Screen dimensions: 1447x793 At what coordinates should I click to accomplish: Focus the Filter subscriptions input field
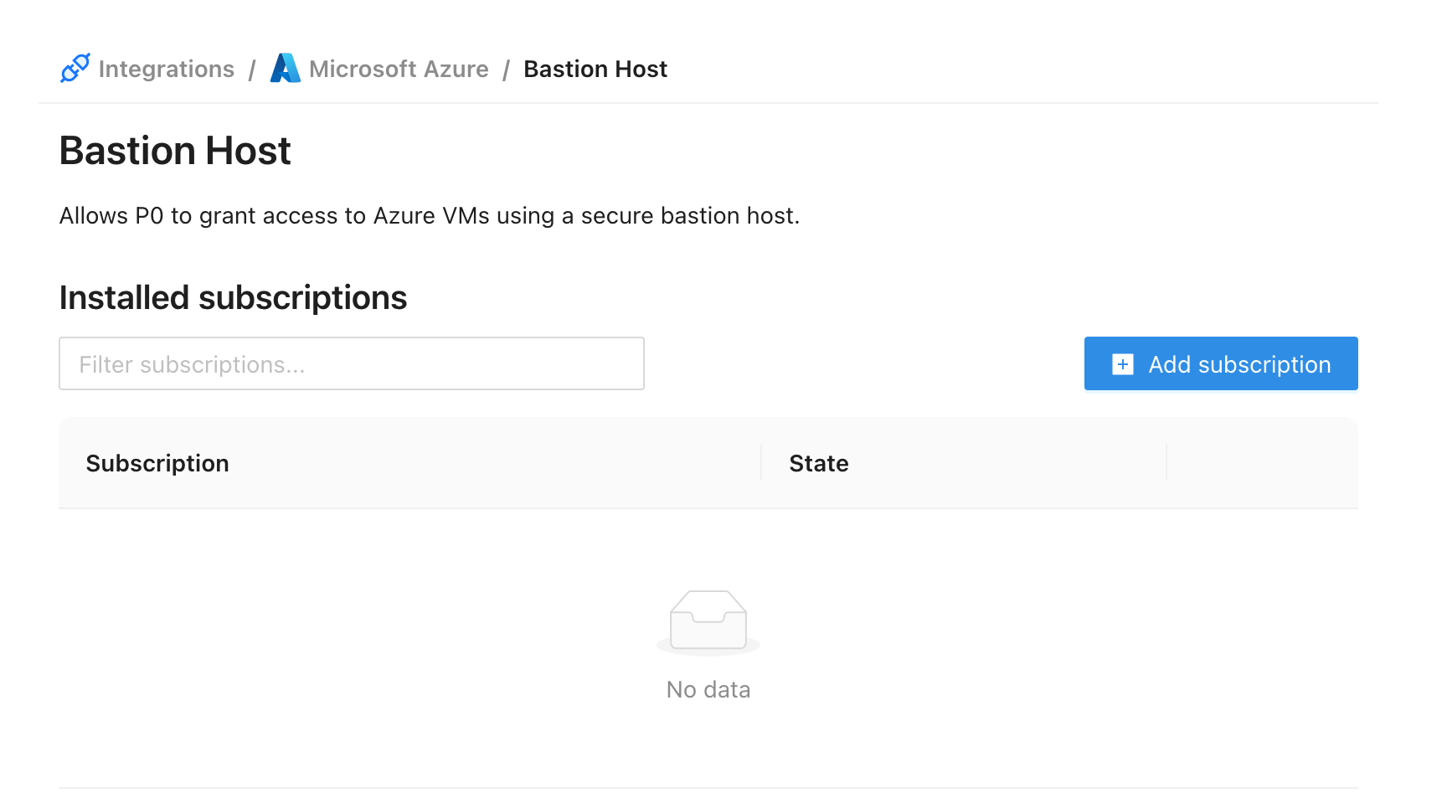click(352, 364)
